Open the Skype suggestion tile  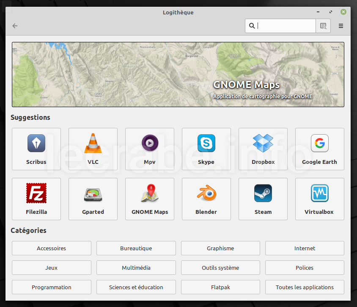pos(206,149)
